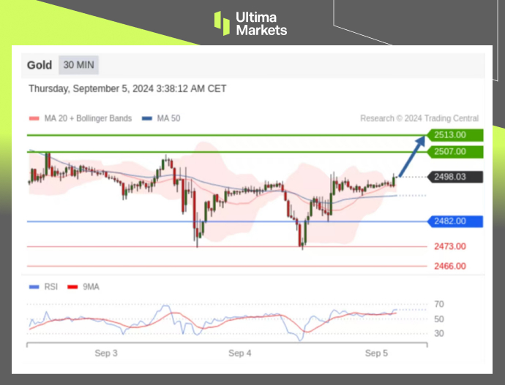The image size is (505, 385).
Task: Click the Ultima Markets logo icon
Action: point(222,23)
